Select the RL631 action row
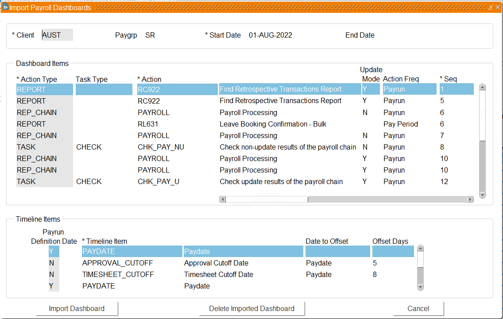 point(148,124)
